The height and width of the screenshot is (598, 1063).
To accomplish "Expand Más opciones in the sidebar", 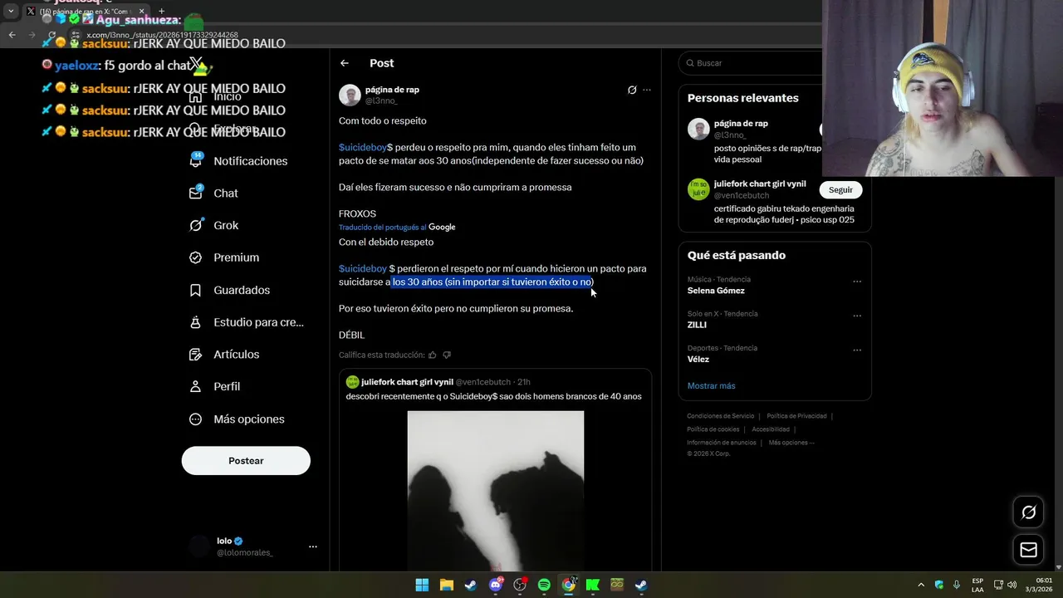I will pos(237,419).
